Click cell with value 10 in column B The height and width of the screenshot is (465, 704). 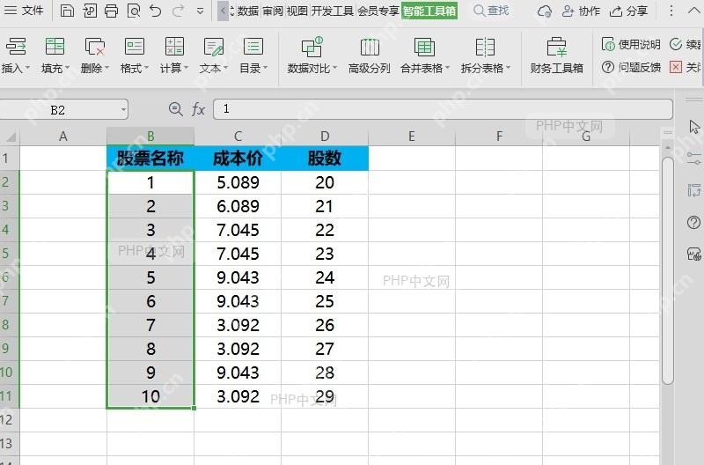[150, 396]
